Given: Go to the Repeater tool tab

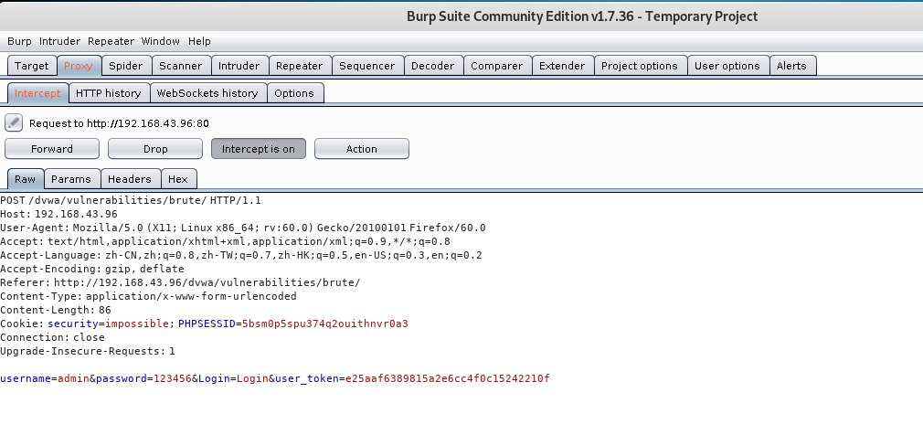Looking at the screenshot, I should tap(300, 66).
